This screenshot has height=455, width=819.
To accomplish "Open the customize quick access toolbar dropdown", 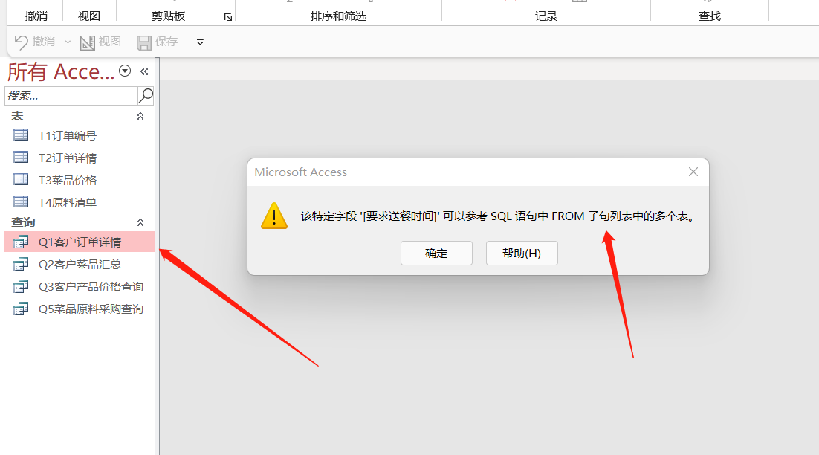I will click(200, 42).
